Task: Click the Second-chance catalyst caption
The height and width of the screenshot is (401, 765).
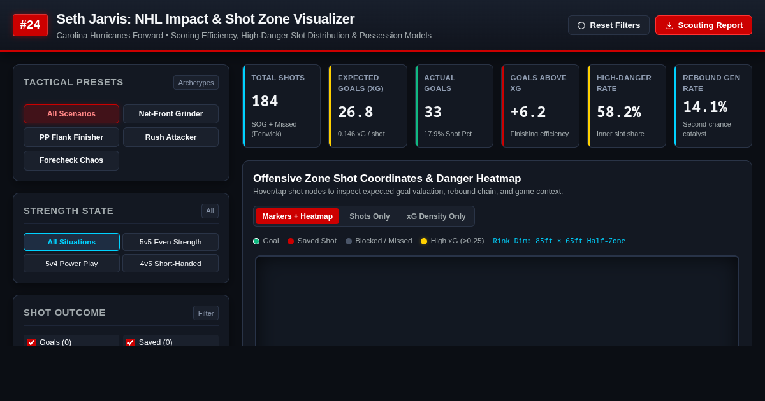Action: pyautogui.click(x=707, y=129)
